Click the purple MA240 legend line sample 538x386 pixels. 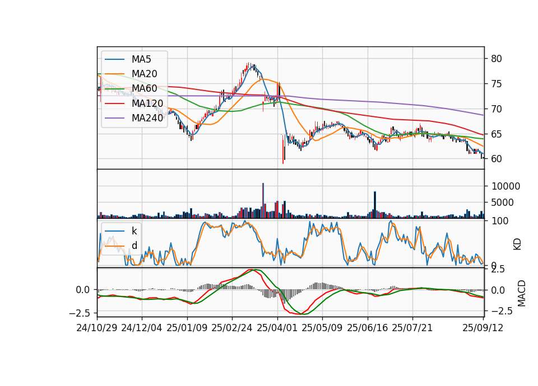coord(114,118)
